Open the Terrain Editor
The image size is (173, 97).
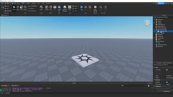(41, 8)
